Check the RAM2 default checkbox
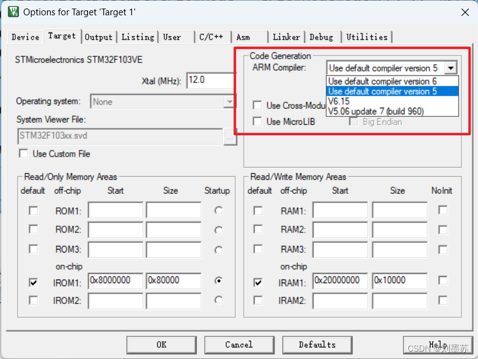Screen dimensions: 478x359 coord(258,229)
